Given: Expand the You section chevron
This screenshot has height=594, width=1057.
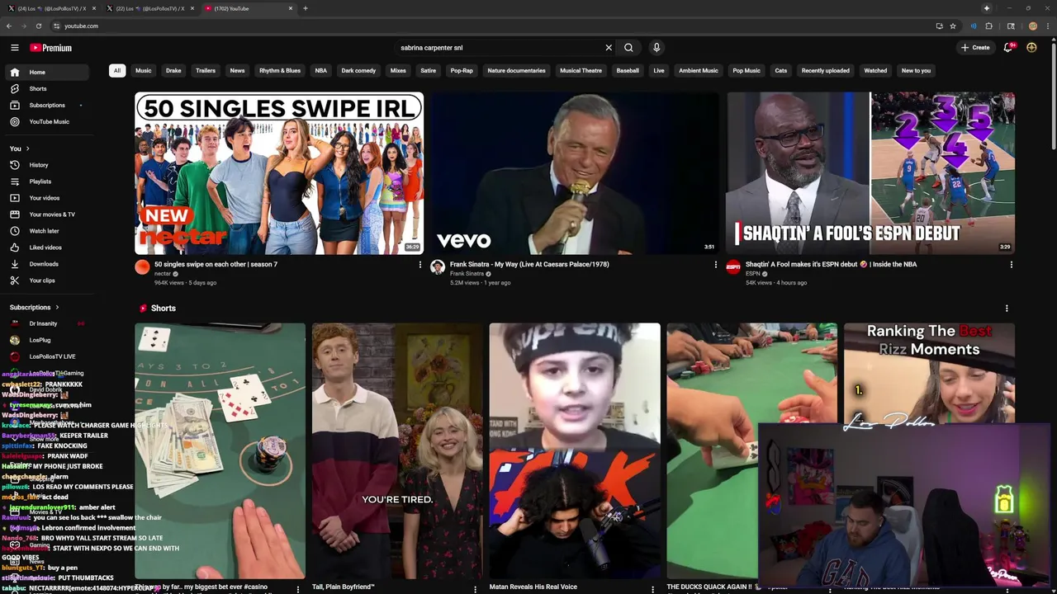Looking at the screenshot, I should point(27,148).
